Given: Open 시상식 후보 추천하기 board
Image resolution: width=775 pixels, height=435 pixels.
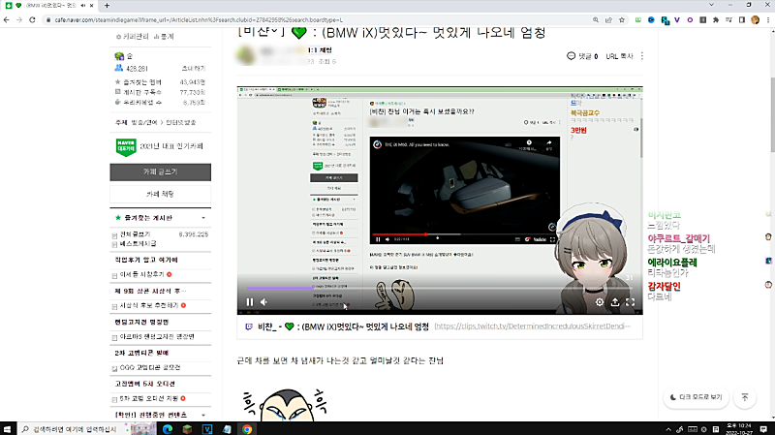Looking at the screenshot, I should click(x=149, y=305).
